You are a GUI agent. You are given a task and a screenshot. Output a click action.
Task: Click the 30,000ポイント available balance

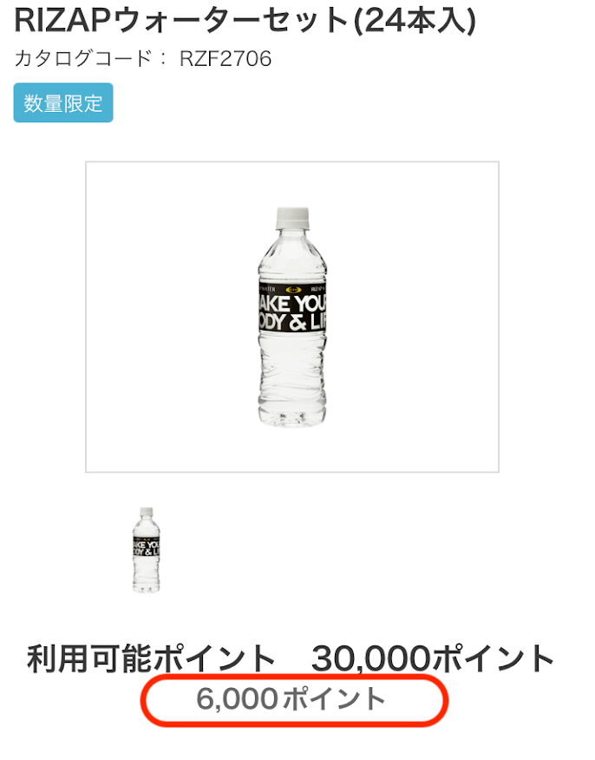[433, 658]
